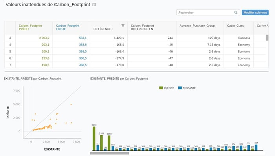Click the Business cabin class cell
Screen dimensions: 275x156
click(244, 38)
